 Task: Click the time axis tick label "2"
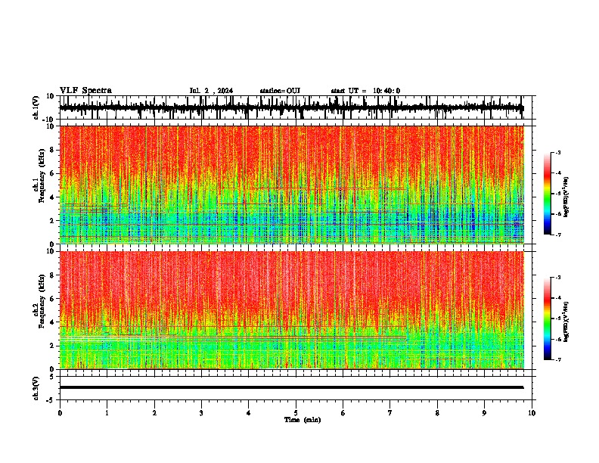pos(154,413)
